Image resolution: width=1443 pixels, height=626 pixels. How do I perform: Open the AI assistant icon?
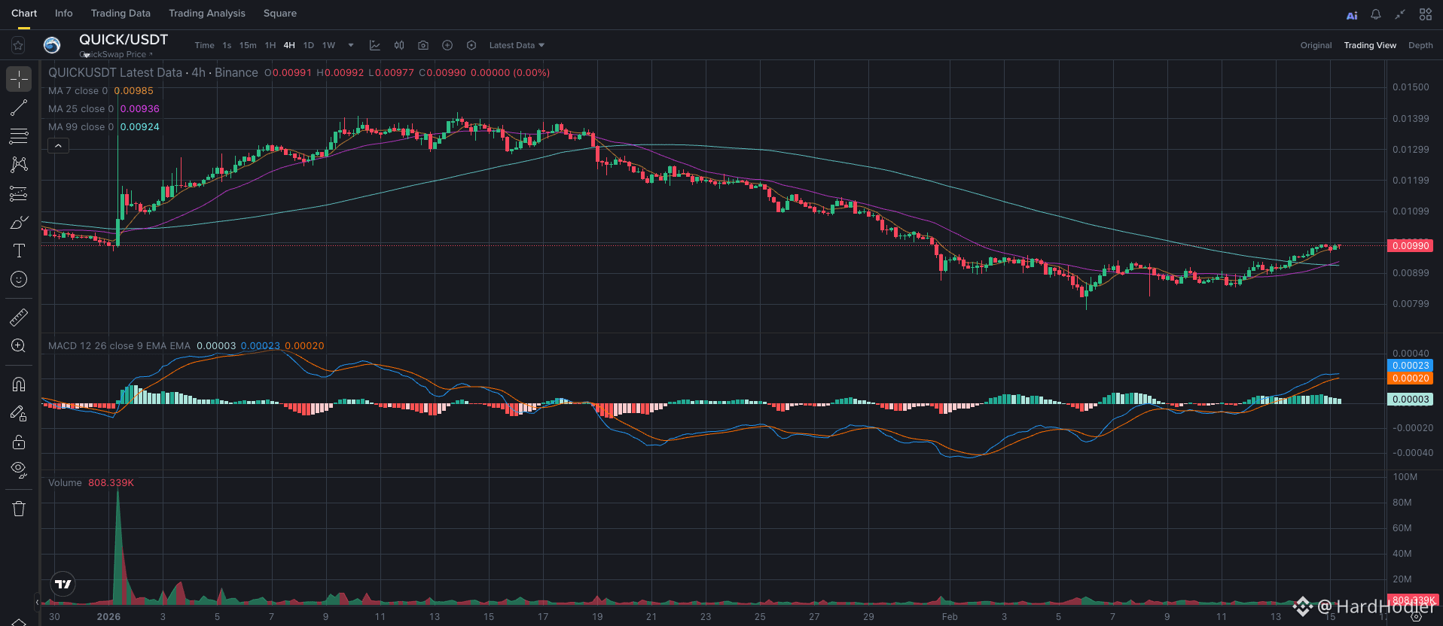click(1352, 14)
